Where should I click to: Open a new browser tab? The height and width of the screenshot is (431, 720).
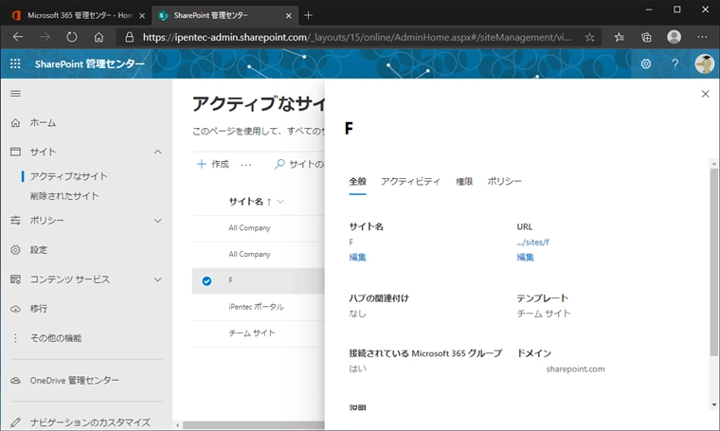[x=308, y=15]
